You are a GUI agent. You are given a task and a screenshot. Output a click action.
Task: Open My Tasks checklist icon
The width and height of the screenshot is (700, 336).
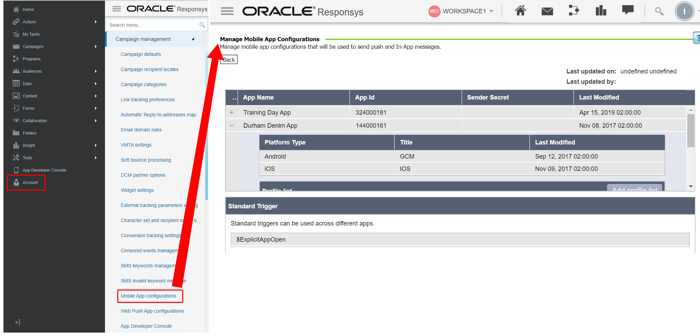click(16, 34)
